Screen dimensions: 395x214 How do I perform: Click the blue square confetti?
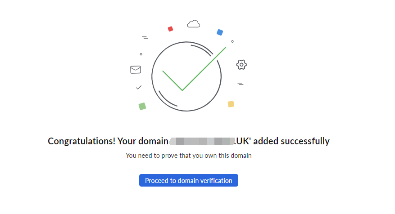pos(220,32)
